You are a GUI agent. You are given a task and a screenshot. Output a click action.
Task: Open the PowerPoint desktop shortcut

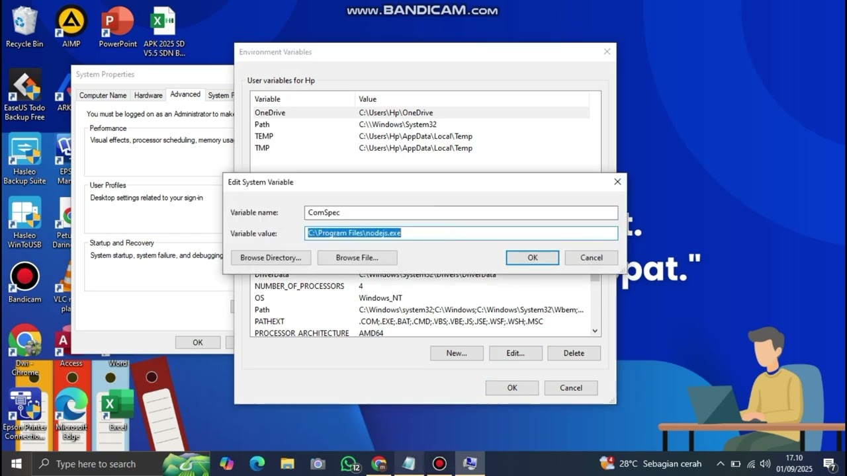(118, 26)
